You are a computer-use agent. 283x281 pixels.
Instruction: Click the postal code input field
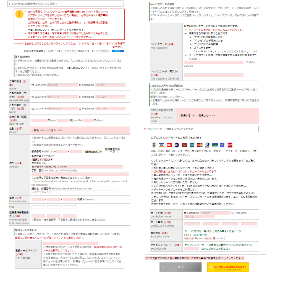point(62,151)
